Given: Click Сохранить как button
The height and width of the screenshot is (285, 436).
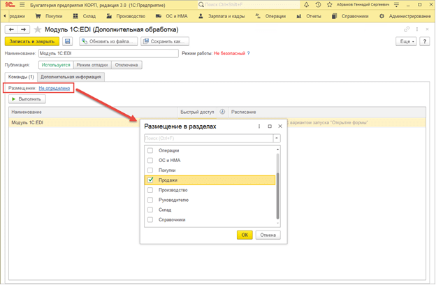Looking at the screenshot, I should [165, 41].
